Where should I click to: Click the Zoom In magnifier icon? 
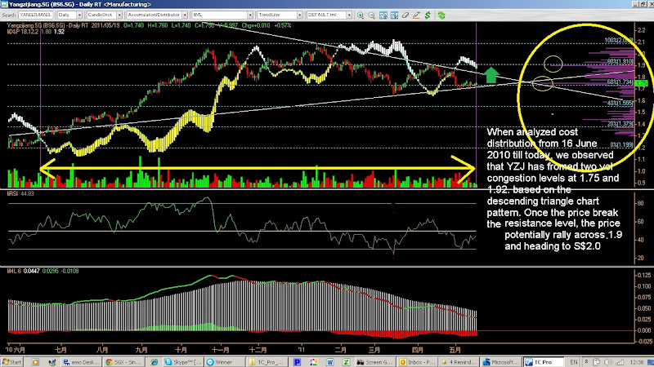click(x=361, y=15)
